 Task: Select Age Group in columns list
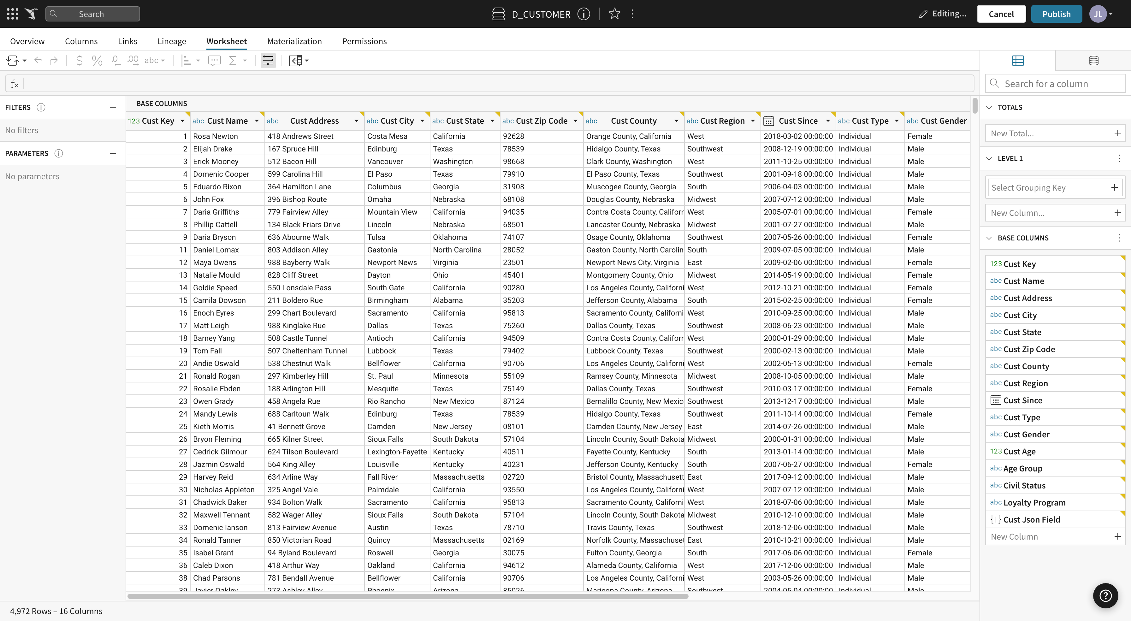pyautogui.click(x=1055, y=468)
